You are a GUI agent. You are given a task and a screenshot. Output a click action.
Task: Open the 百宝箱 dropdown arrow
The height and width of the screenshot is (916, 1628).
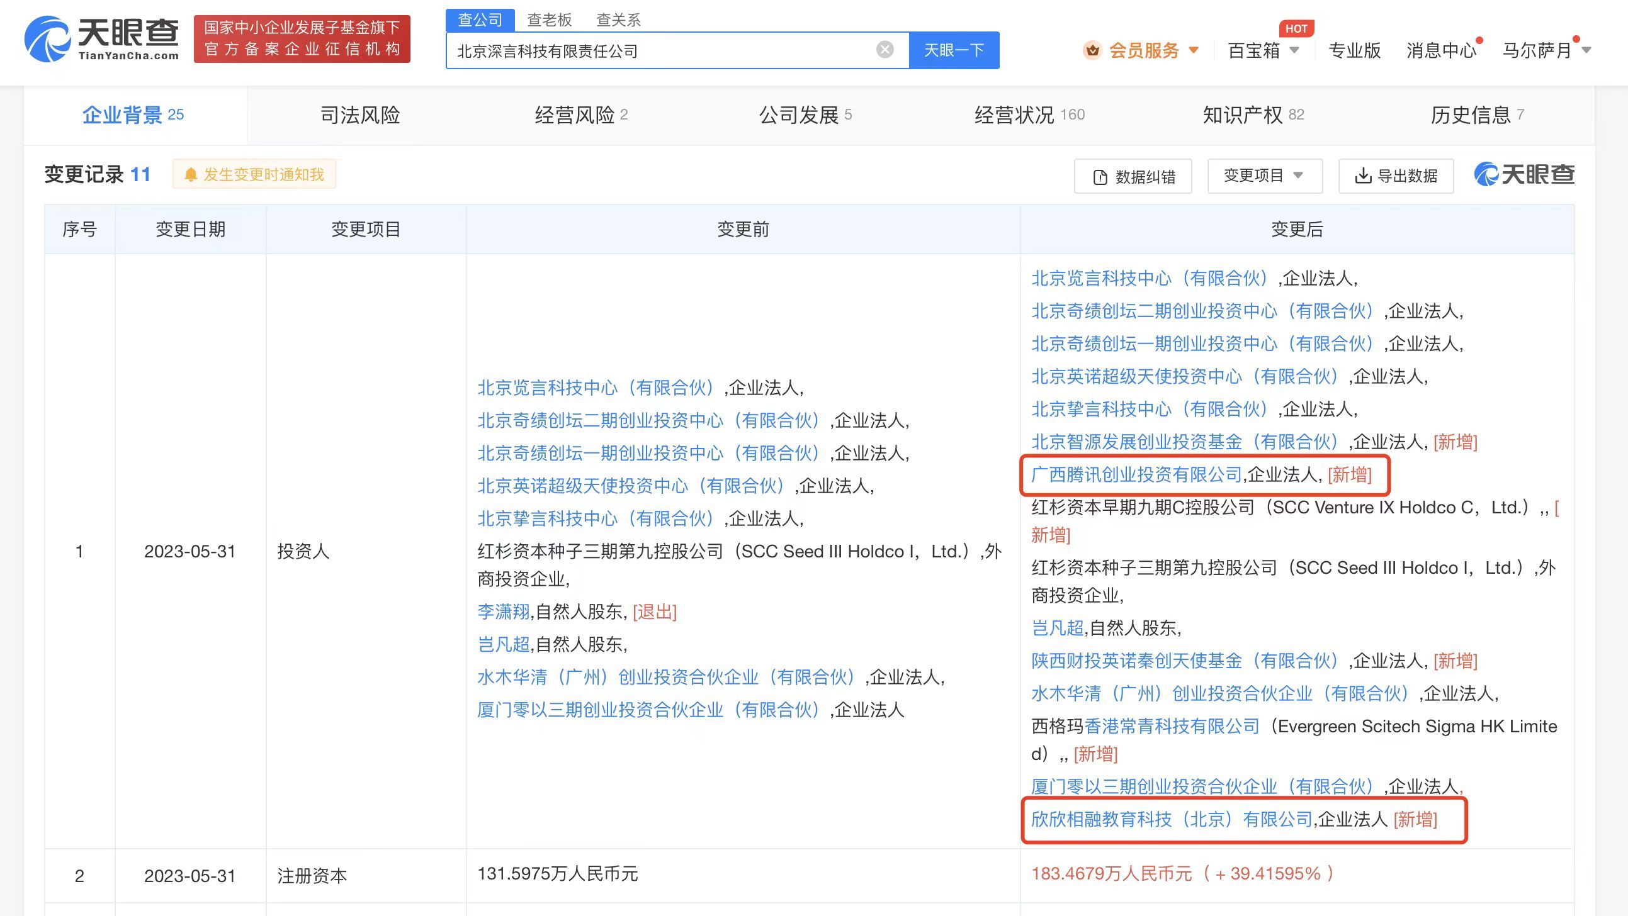click(x=1294, y=50)
